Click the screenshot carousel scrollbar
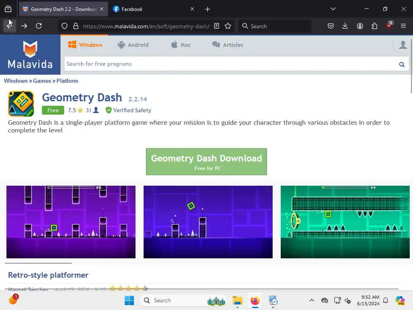The image size is (413, 310). point(38,263)
